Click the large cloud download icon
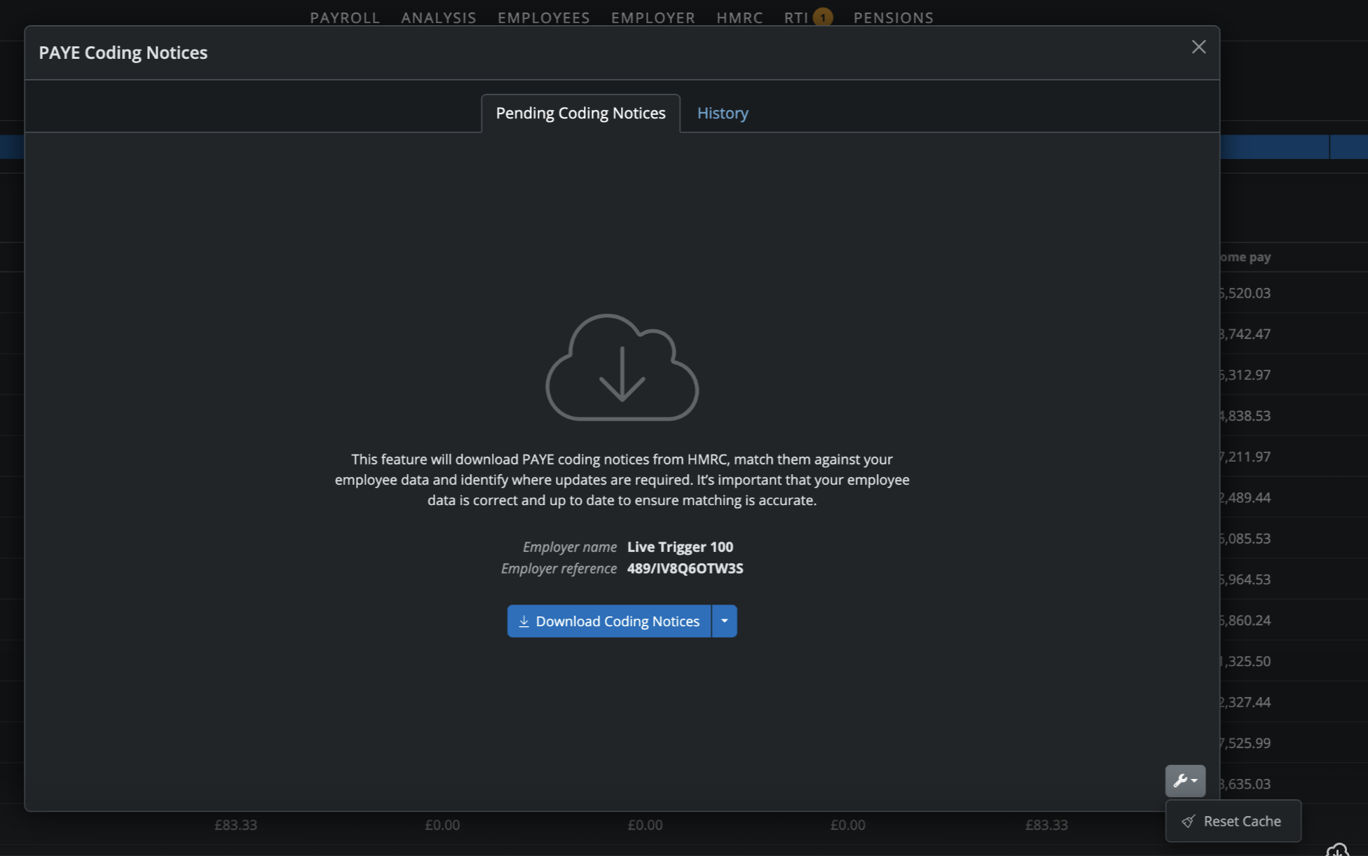Screen dimensions: 1368x856 [x=622, y=367]
